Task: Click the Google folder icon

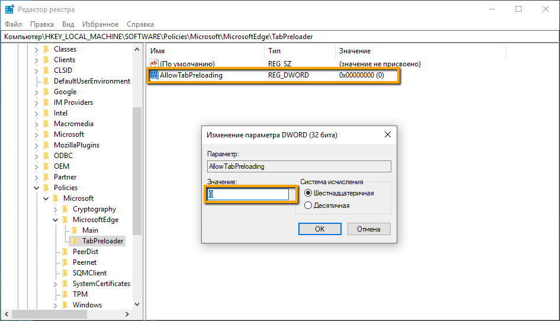Action: 46,92
